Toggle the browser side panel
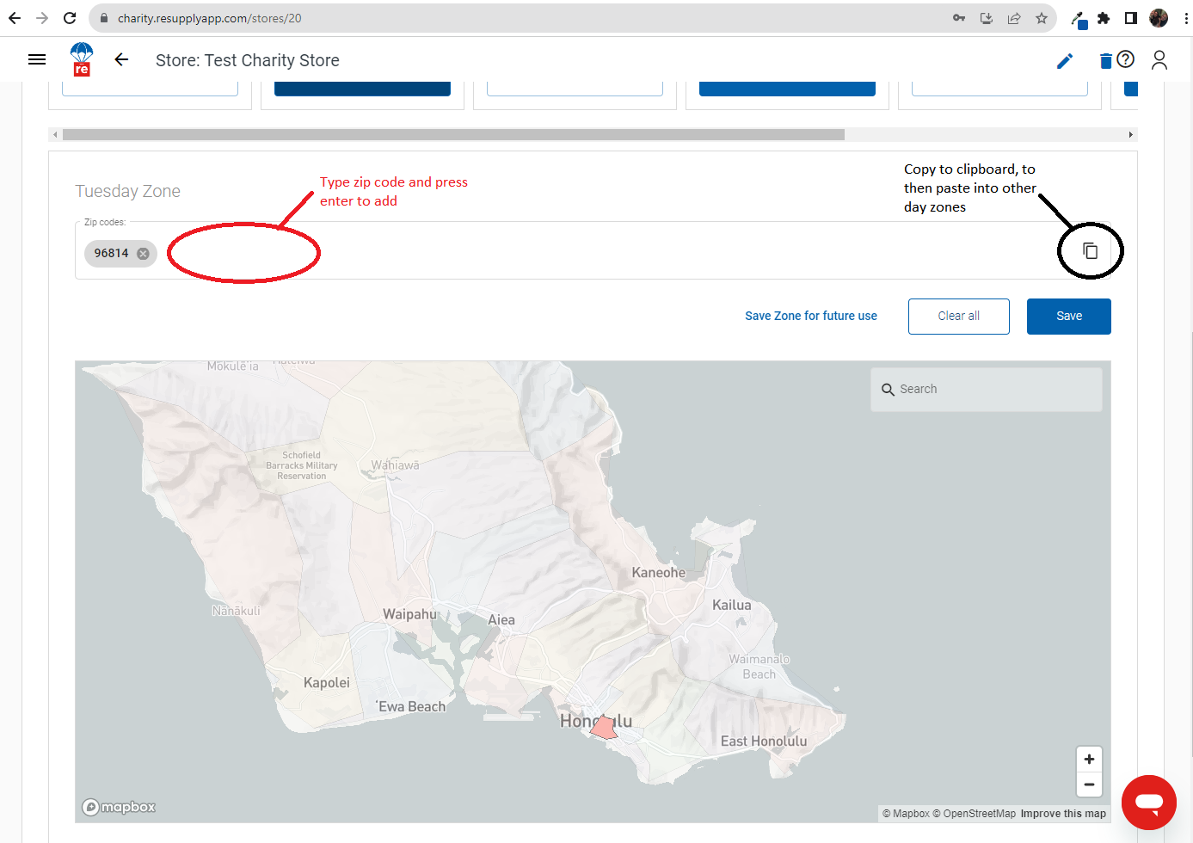 coord(1131,18)
